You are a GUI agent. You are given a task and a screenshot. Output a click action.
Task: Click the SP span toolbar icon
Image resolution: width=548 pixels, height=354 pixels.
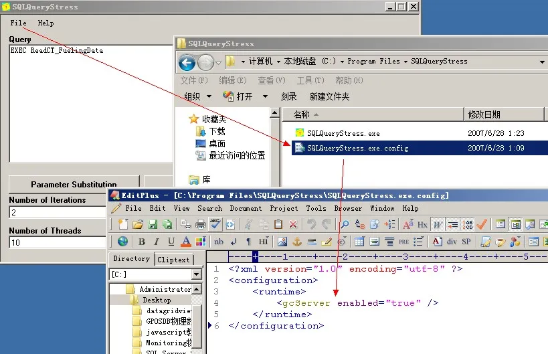pos(466,241)
